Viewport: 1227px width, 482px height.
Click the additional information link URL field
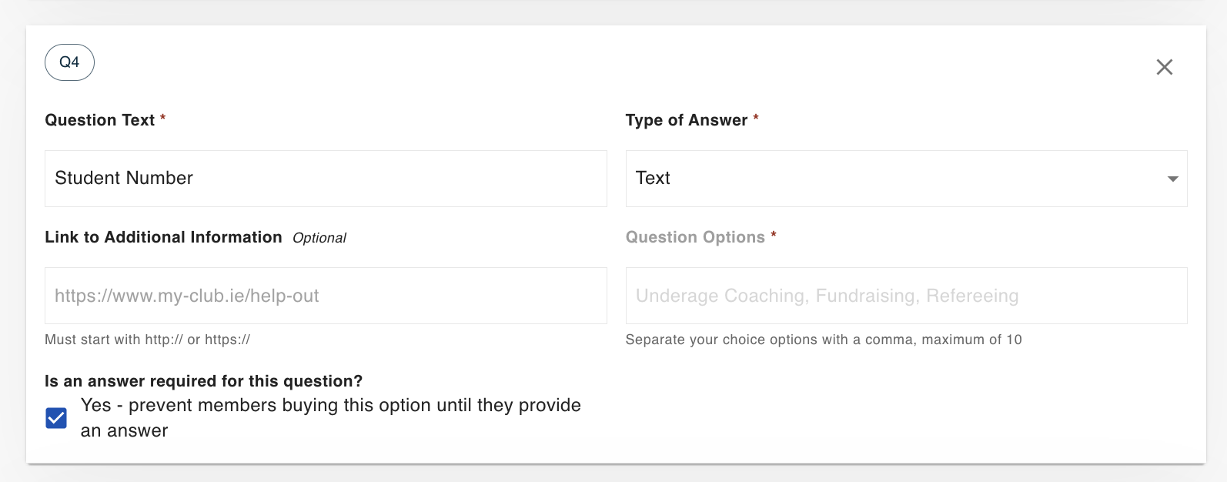[x=326, y=296]
